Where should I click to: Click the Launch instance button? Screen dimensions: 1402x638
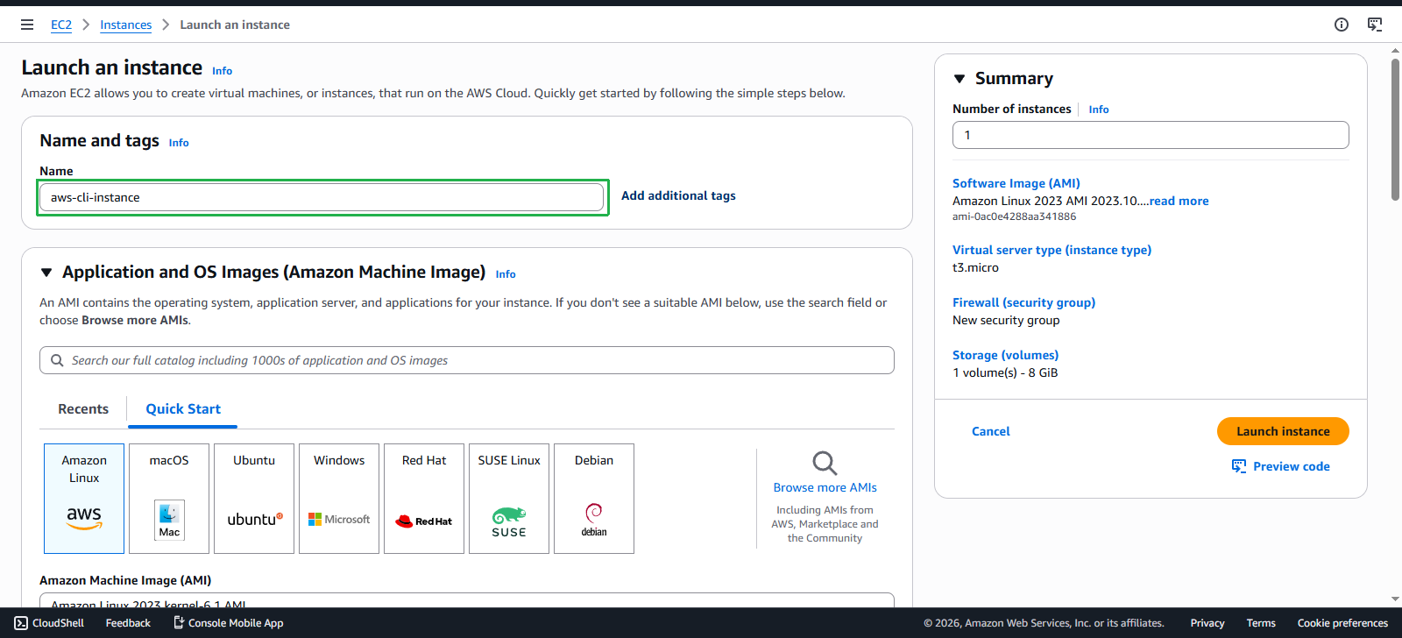[x=1283, y=431]
